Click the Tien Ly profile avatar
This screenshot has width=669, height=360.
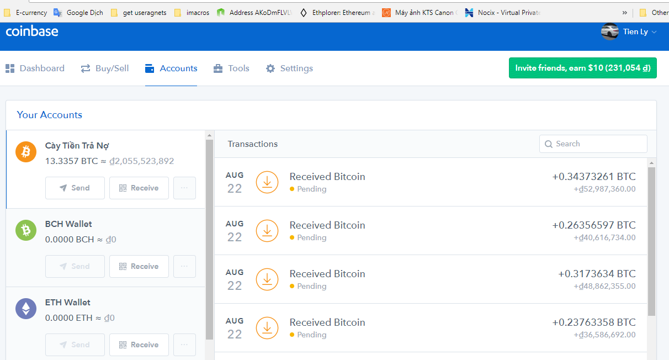click(x=609, y=32)
